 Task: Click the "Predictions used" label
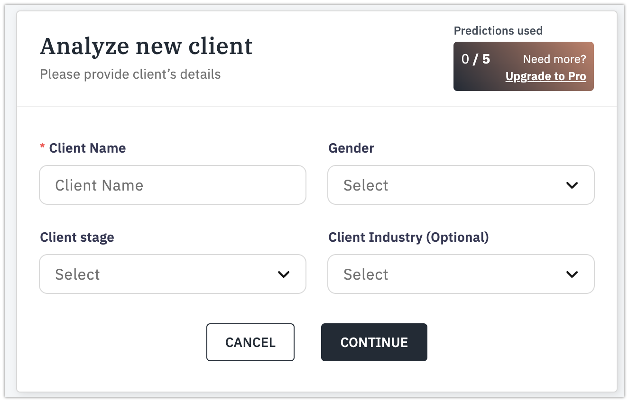point(498,31)
